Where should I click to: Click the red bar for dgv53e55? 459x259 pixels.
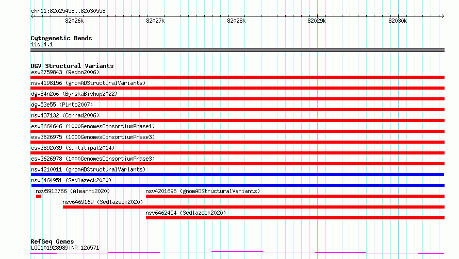pos(237,110)
